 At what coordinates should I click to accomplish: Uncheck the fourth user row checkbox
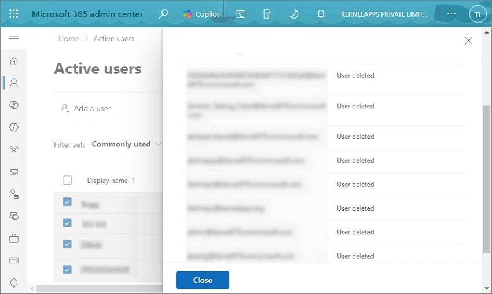click(x=67, y=270)
